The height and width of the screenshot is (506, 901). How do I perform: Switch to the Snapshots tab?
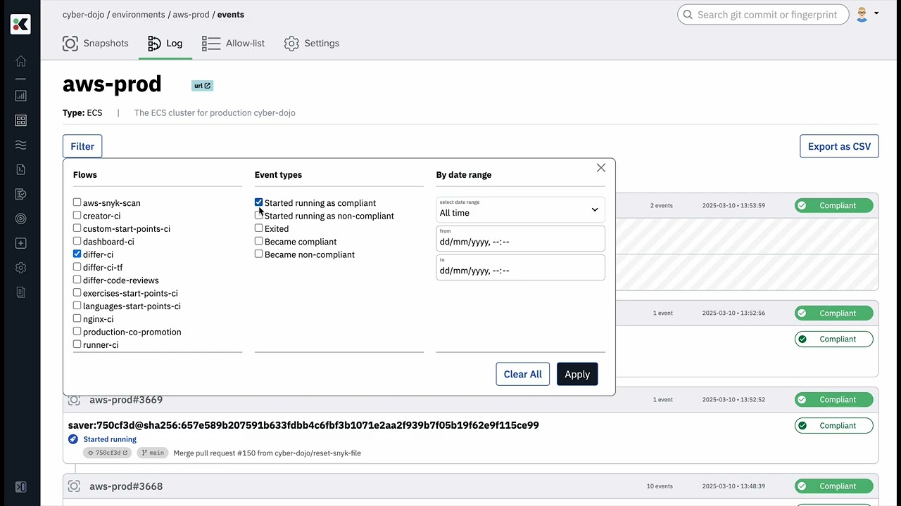pyautogui.click(x=96, y=44)
